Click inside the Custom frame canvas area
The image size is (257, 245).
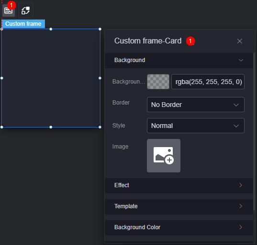click(51, 78)
